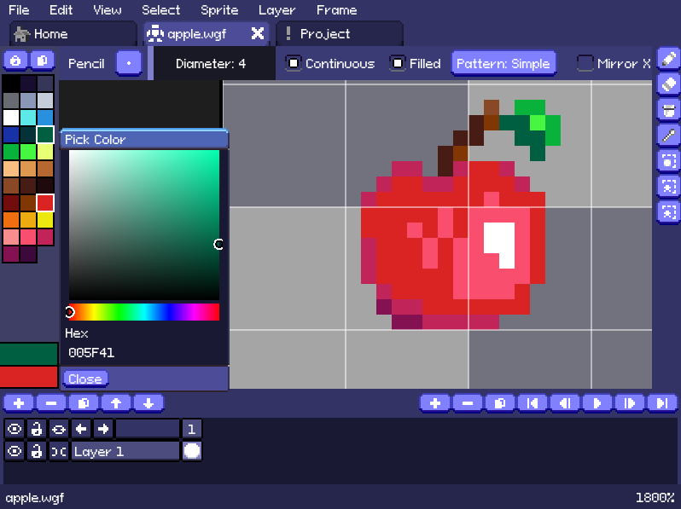Remove frame with the minus button
The height and width of the screenshot is (509, 681).
tap(468, 403)
